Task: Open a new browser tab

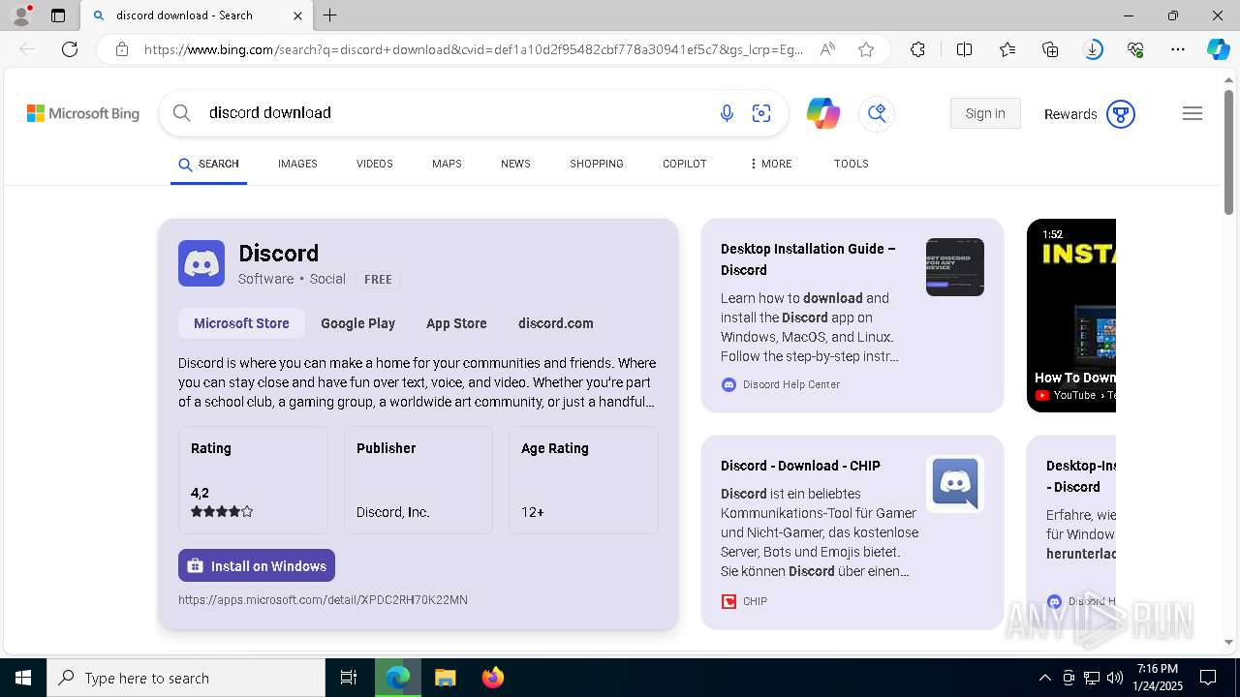Action: [x=330, y=15]
